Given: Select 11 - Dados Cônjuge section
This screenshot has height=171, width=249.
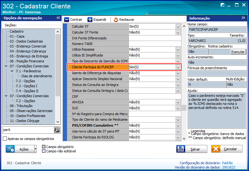Looking at the screenshot, I should tap(25, 121).
